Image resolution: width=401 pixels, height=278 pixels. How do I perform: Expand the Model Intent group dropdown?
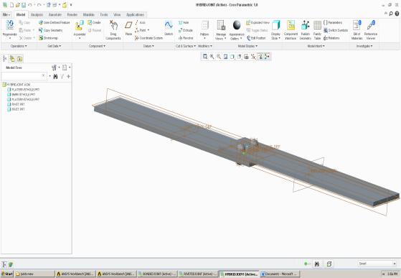(x=316, y=46)
